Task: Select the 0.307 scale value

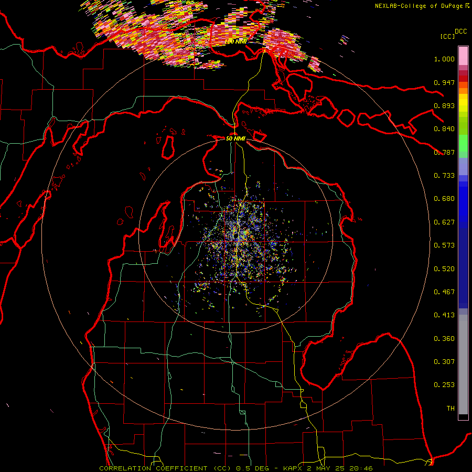Action: pyautogui.click(x=444, y=362)
